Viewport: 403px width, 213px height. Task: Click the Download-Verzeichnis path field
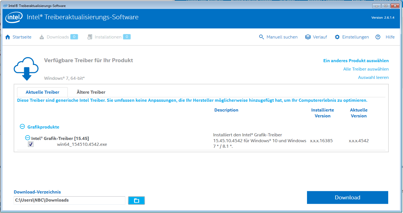click(x=69, y=200)
